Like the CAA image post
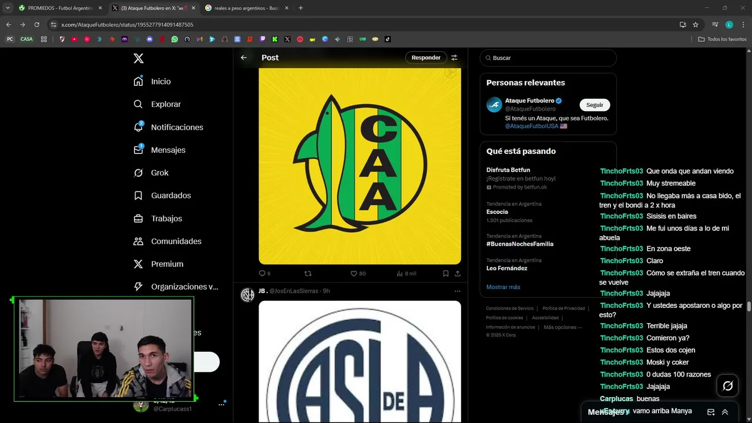This screenshot has height=423, width=752. (x=354, y=273)
